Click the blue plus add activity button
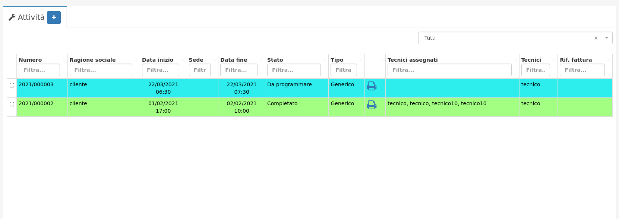Viewport: 619px width, 219px height. 54,17
